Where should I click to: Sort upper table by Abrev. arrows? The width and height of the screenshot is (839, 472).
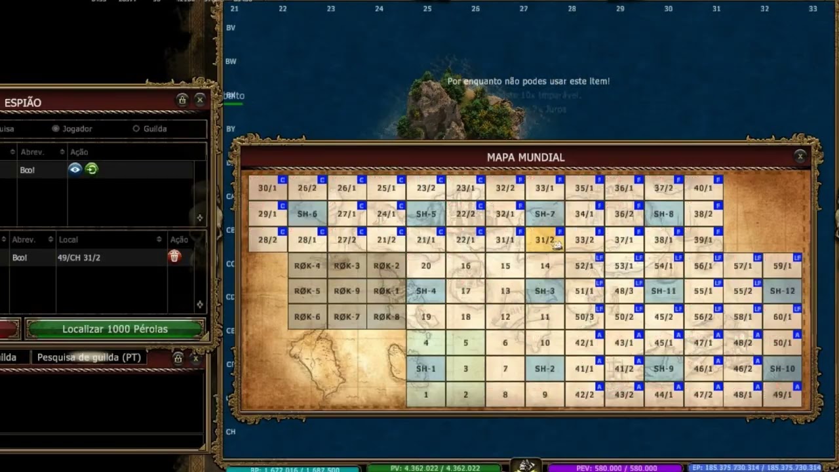62,151
